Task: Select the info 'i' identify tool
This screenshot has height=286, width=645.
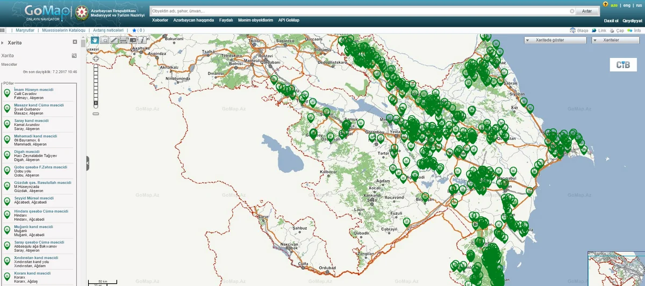Action: point(142,40)
